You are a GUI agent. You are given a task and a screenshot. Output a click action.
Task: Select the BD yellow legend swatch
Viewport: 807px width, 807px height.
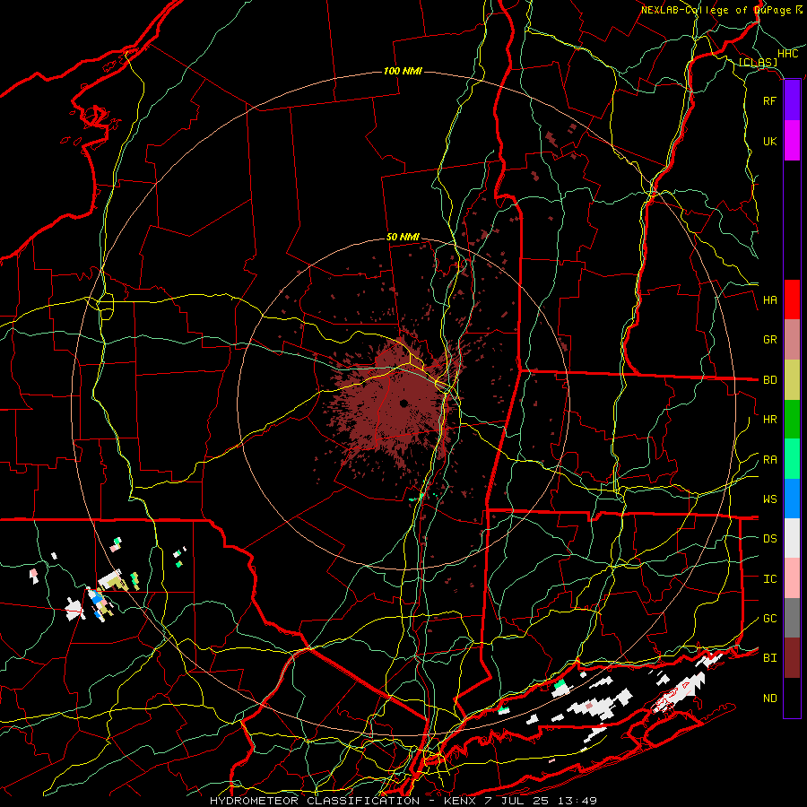(x=792, y=380)
